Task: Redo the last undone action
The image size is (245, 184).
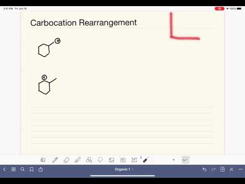Action: pyautogui.click(x=213, y=169)
